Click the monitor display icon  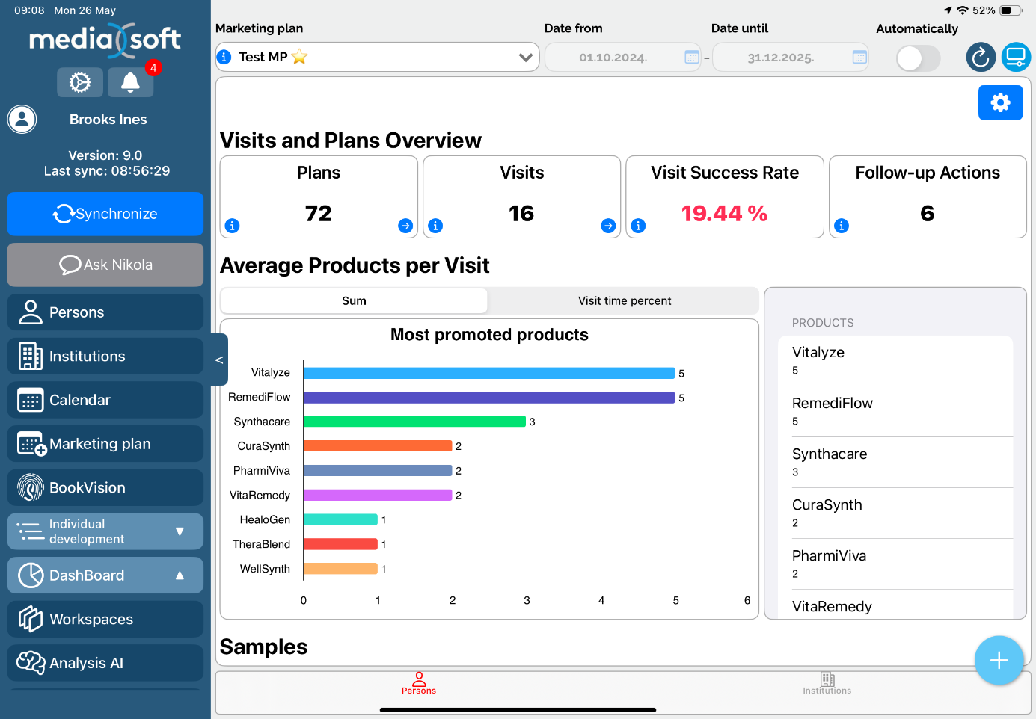coord(1016,57)
